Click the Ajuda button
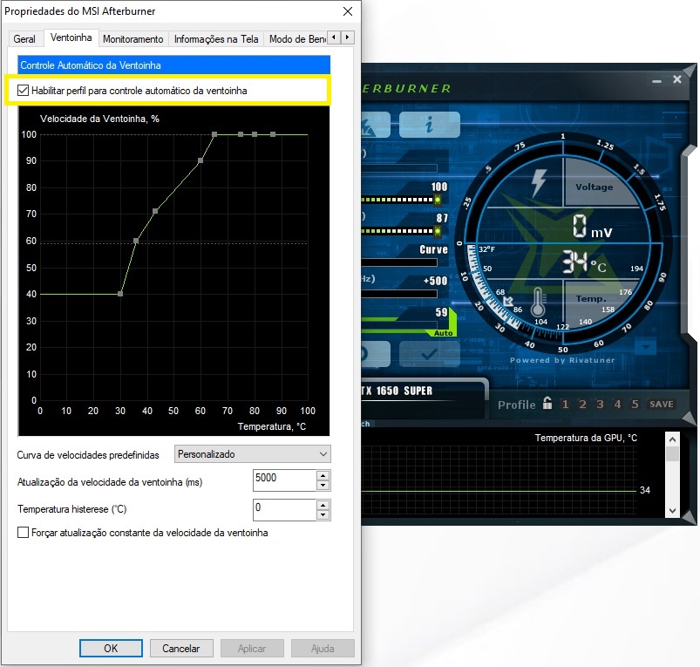700x667 pixels. 323,648
